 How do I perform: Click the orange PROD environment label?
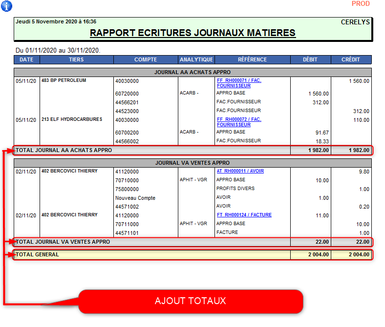tap(361, 4)
